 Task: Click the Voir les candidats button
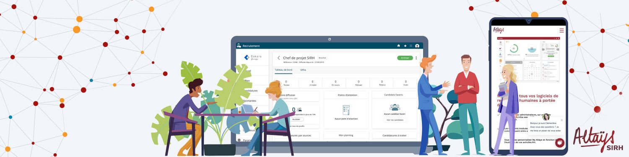point(395,120)
